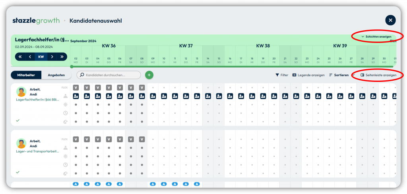Select the KW 38 week header
The height and width of the screenshot is (194, 407).
tap(263, 46)
